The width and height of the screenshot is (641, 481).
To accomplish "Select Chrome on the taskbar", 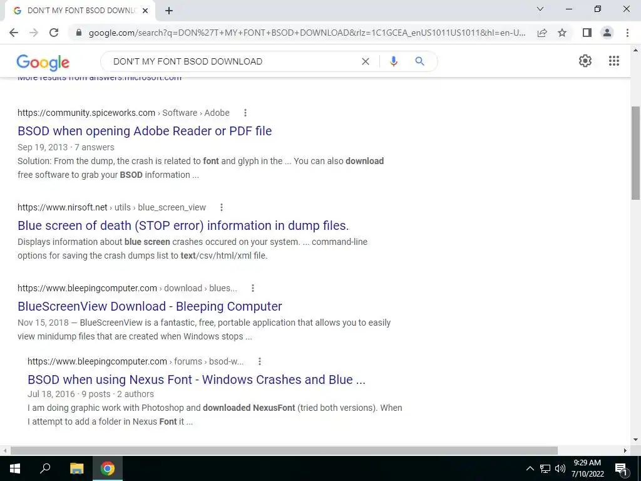I will (x=108, y=468).
